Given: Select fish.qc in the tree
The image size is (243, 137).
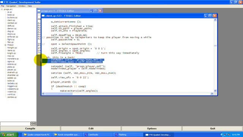Looking at the screenshot, I should (x=11, y=42).
